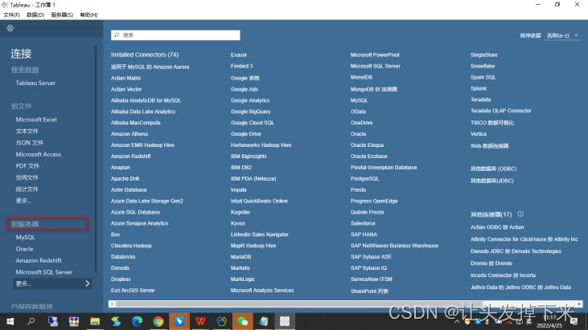
Task: Select Dropbox connector
Action: (x=121, y=279)
